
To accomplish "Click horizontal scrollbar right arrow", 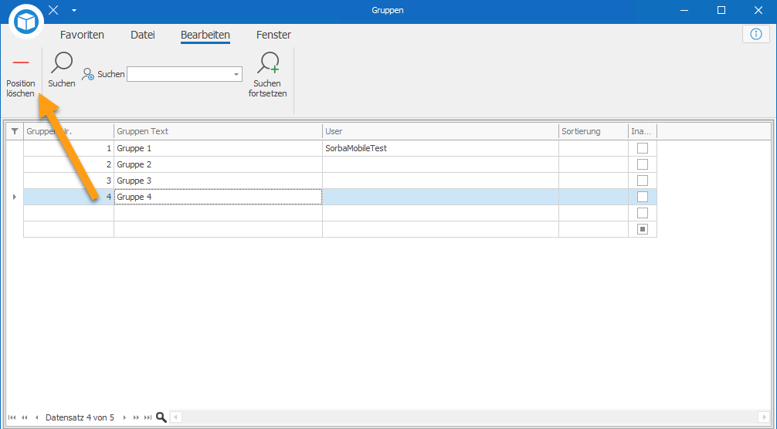I will (764, 417).
